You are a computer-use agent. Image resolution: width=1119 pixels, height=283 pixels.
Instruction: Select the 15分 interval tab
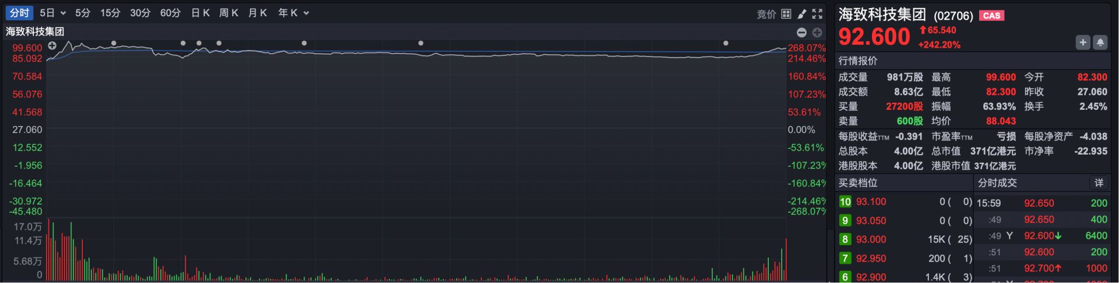pyautogui.click(x=110, y=13)
